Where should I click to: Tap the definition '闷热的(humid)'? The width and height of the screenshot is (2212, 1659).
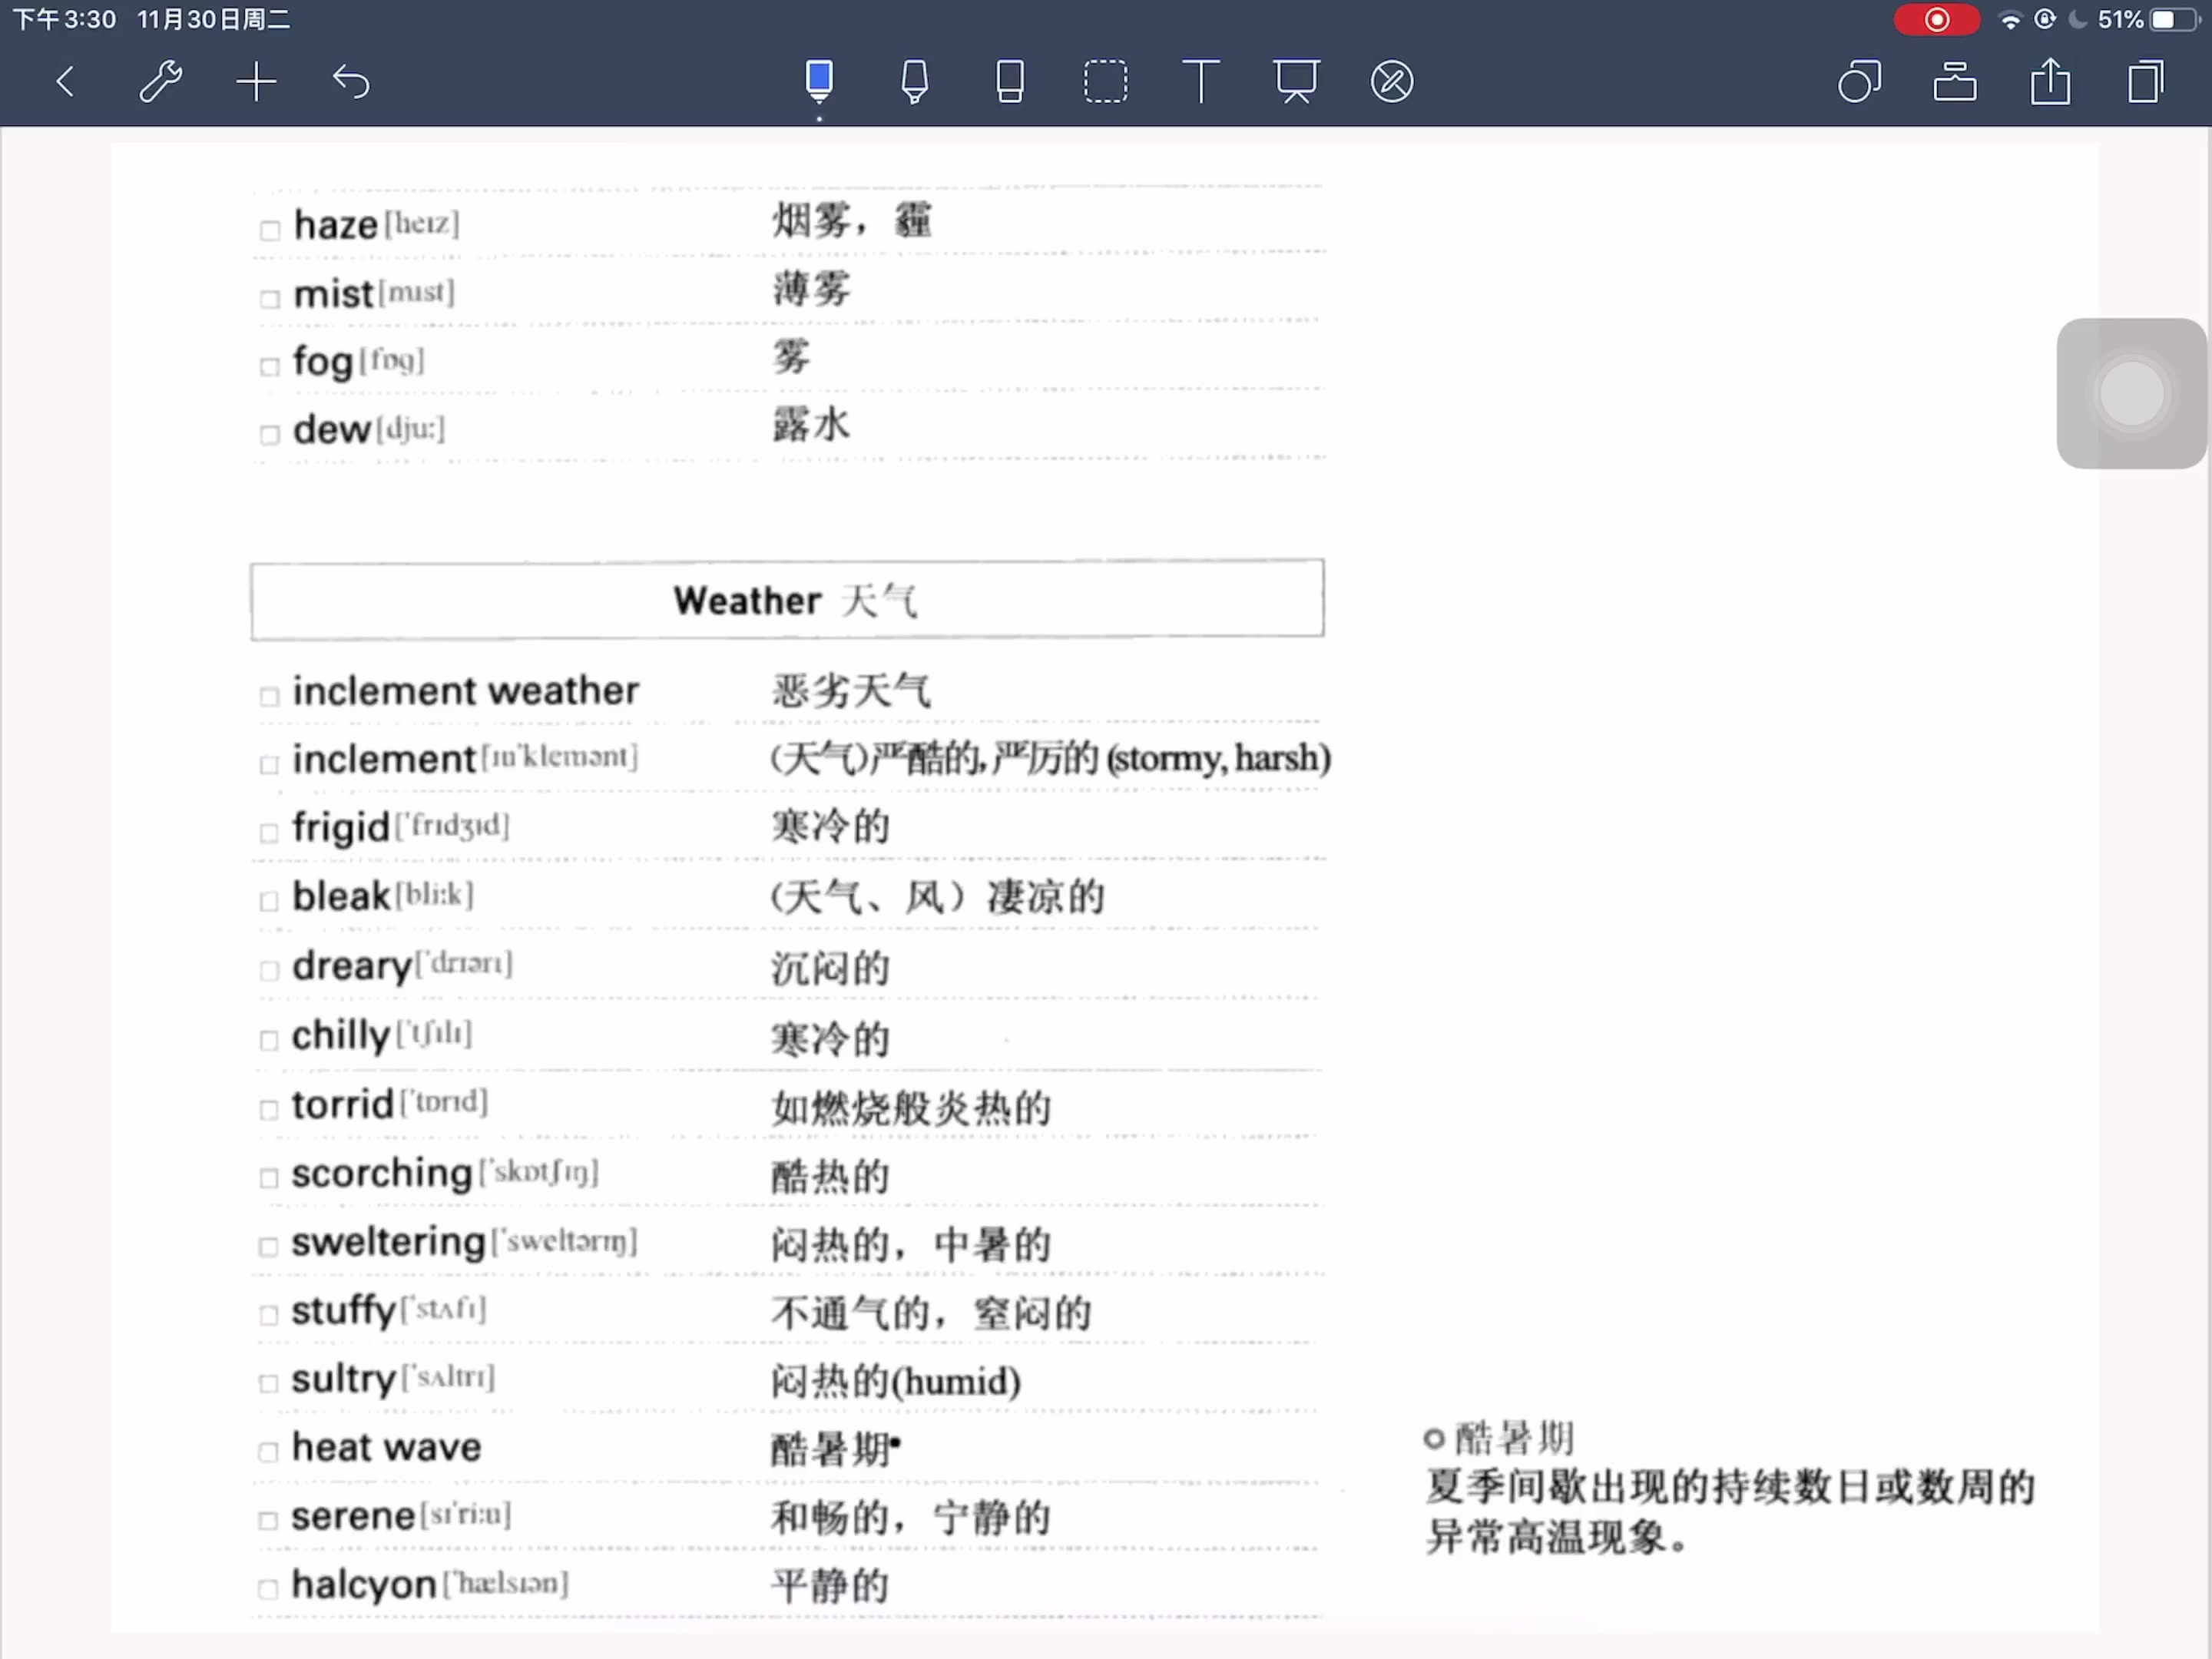(x=896, y=1382)
